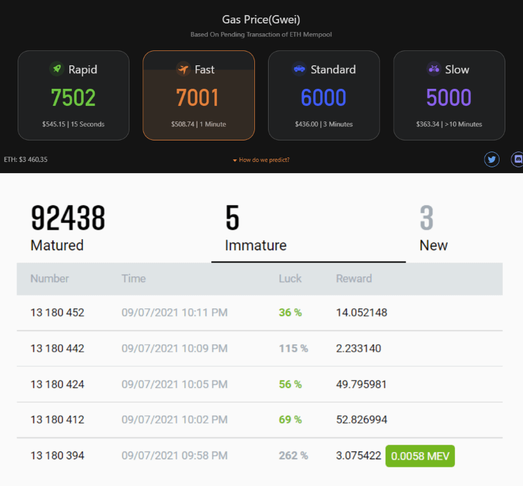
Task: Open block number 13 180 452
Action: [x=58, y=313]
